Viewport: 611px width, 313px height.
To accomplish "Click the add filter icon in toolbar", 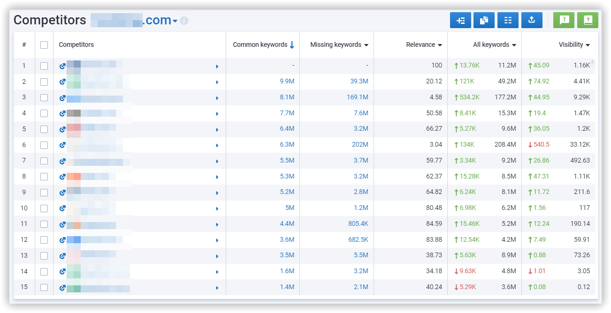I will pyautogui.click(x=460, y=20).
